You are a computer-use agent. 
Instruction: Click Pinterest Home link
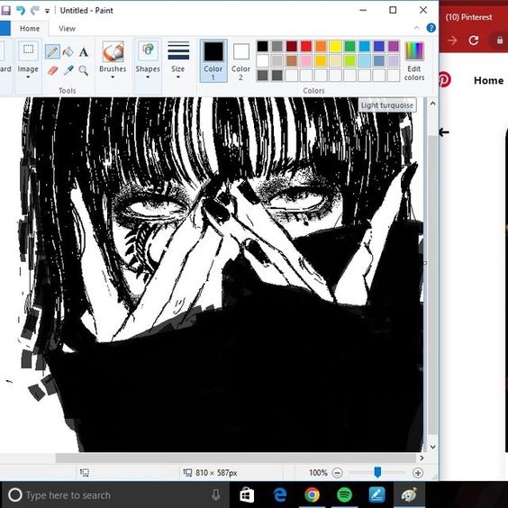click(489, 80)
